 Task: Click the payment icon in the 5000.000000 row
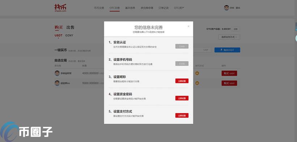[x=197, y=83]
